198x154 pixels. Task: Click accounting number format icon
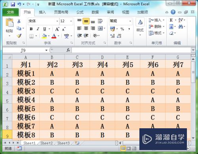[112, 29]
